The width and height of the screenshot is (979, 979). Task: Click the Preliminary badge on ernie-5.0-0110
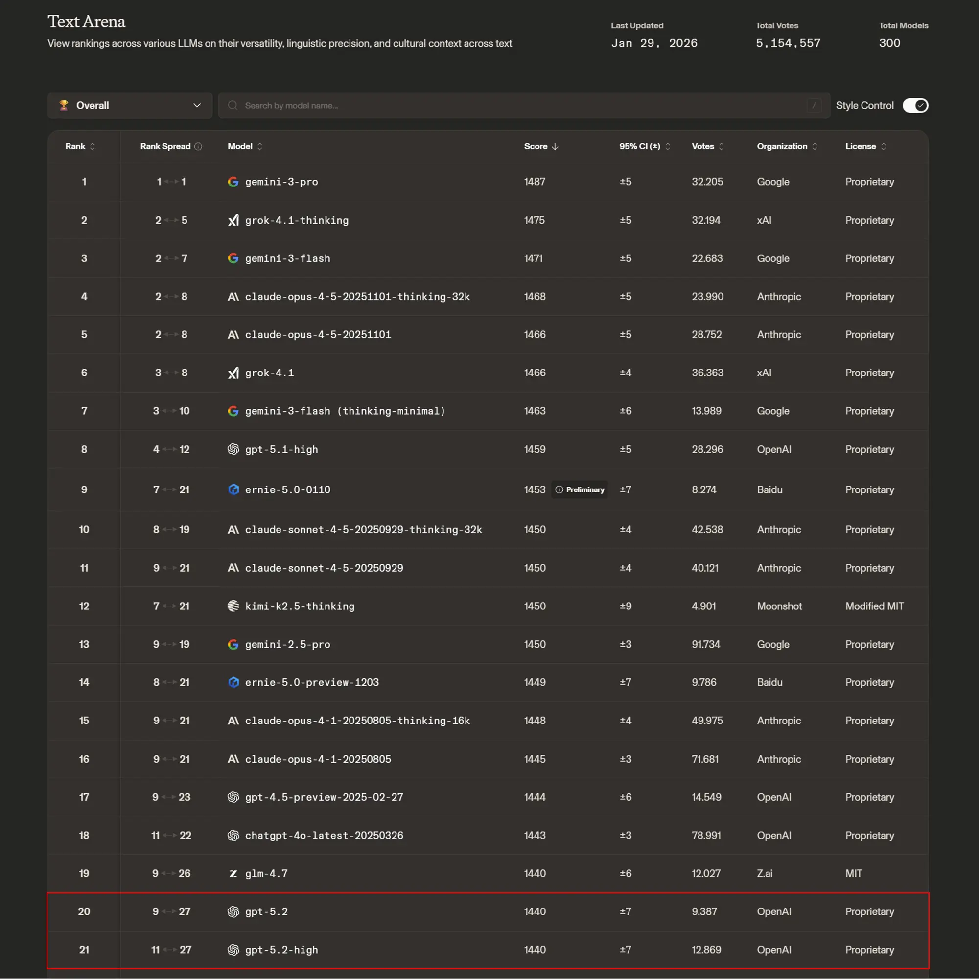pos(580,489)
